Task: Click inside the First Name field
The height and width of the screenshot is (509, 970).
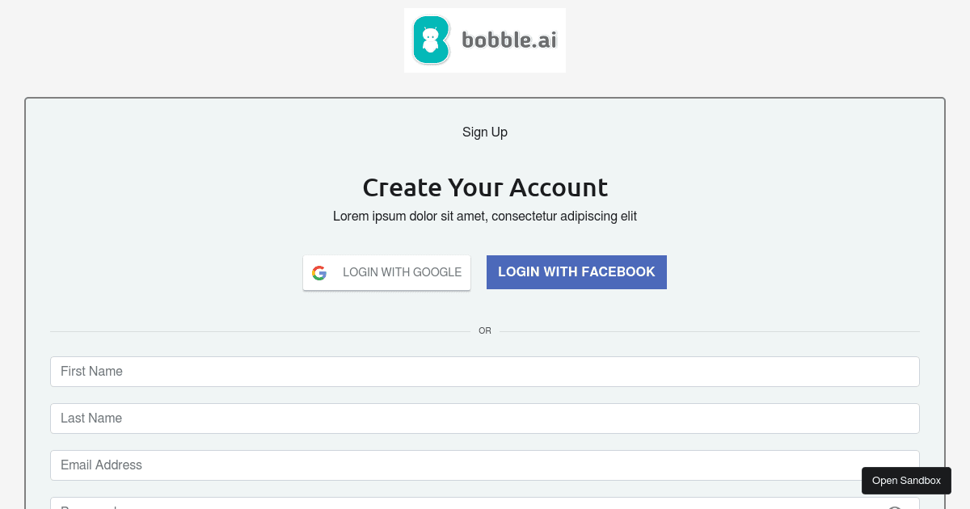Action: [x=485, y=372]
